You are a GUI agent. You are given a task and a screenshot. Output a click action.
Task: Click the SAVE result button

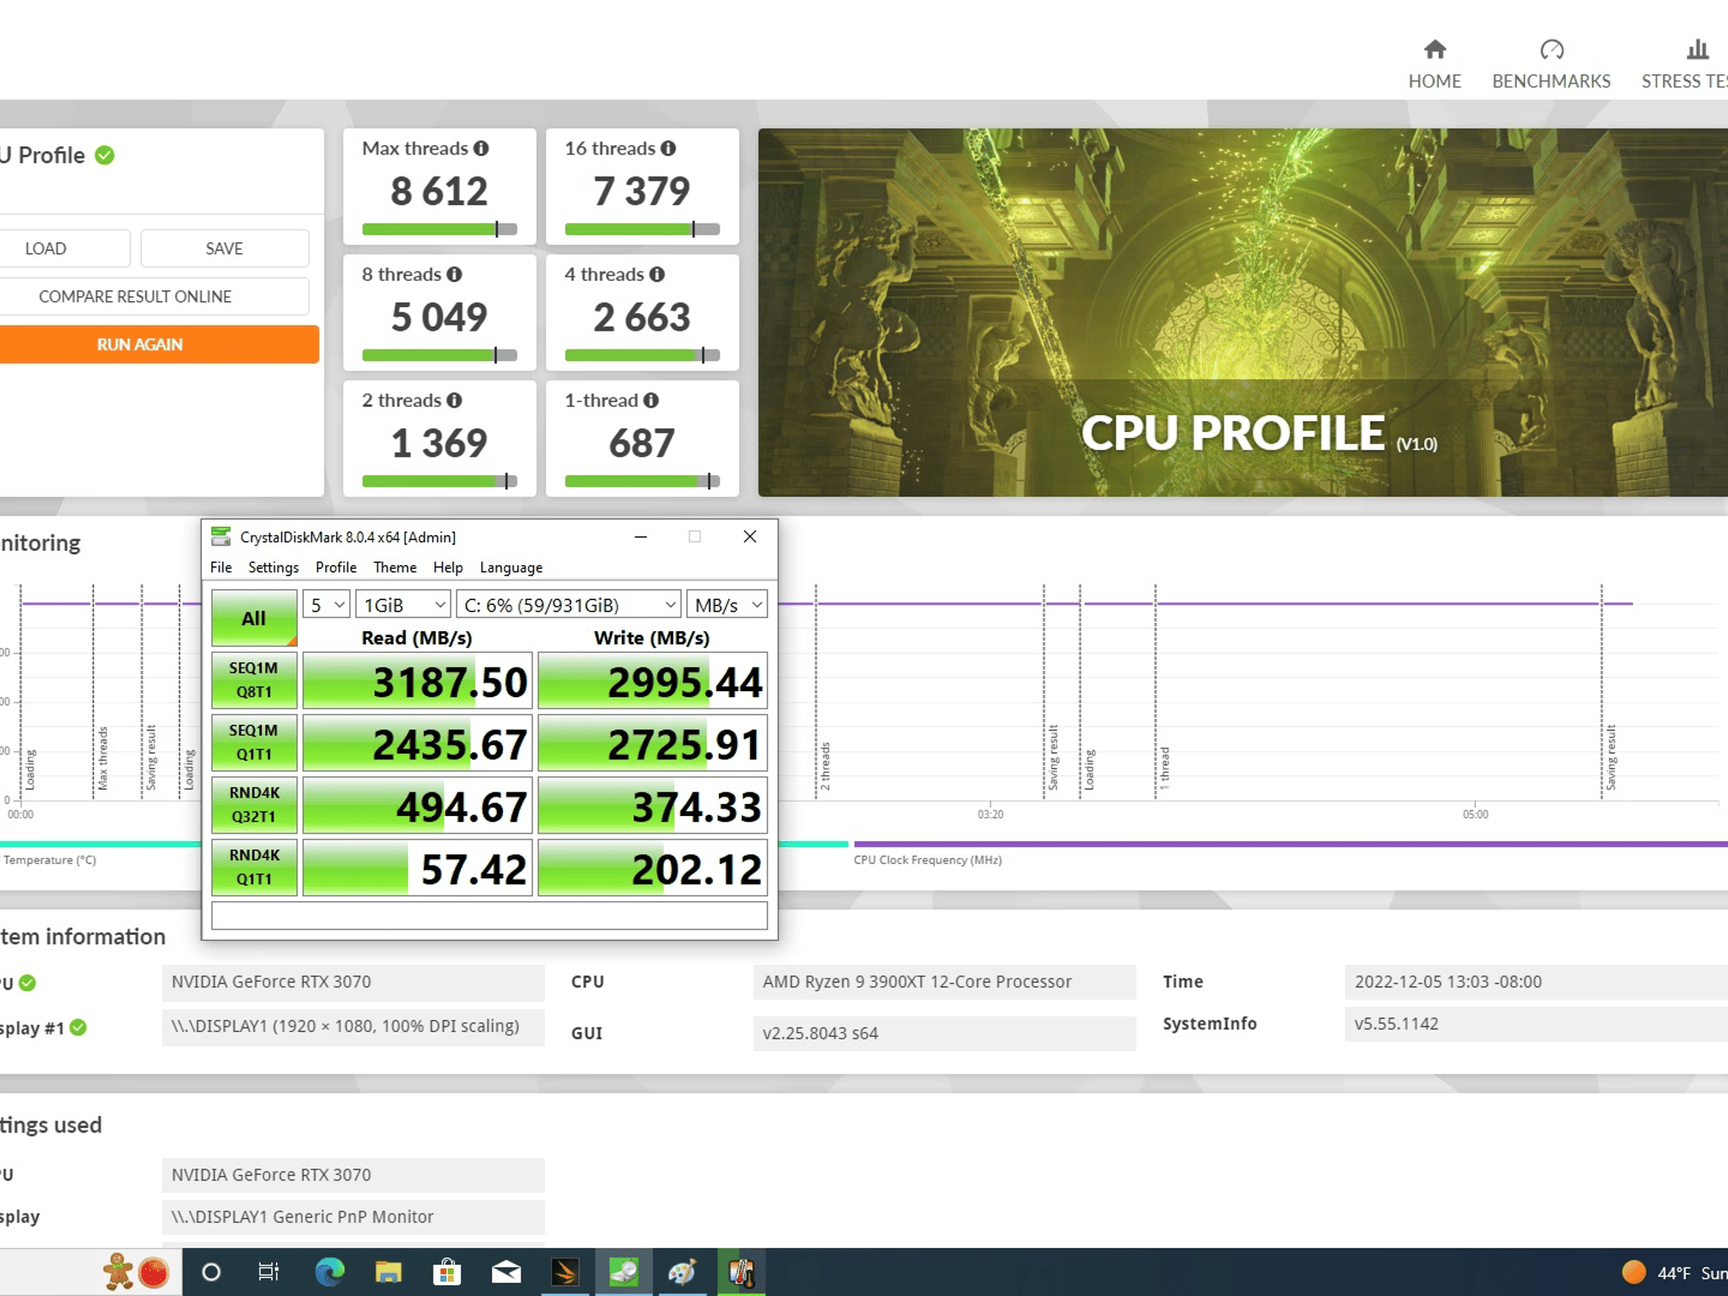tap(224, 249)
